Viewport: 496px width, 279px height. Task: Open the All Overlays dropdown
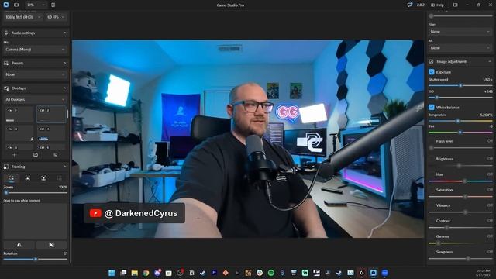point(35,99)
